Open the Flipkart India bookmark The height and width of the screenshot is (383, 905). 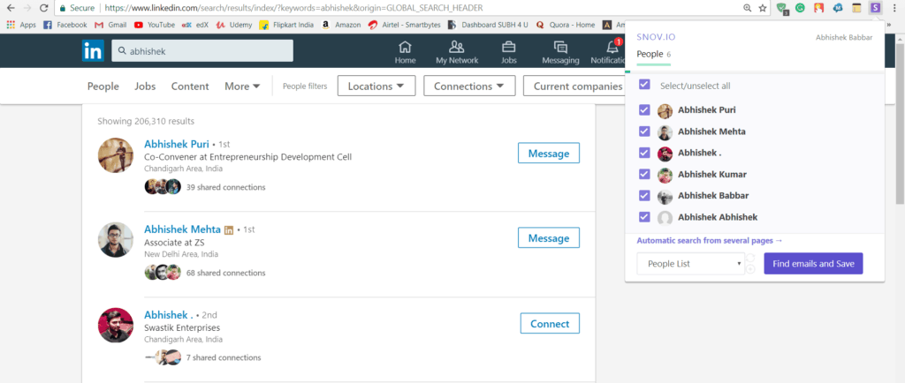tap(287, 25)
